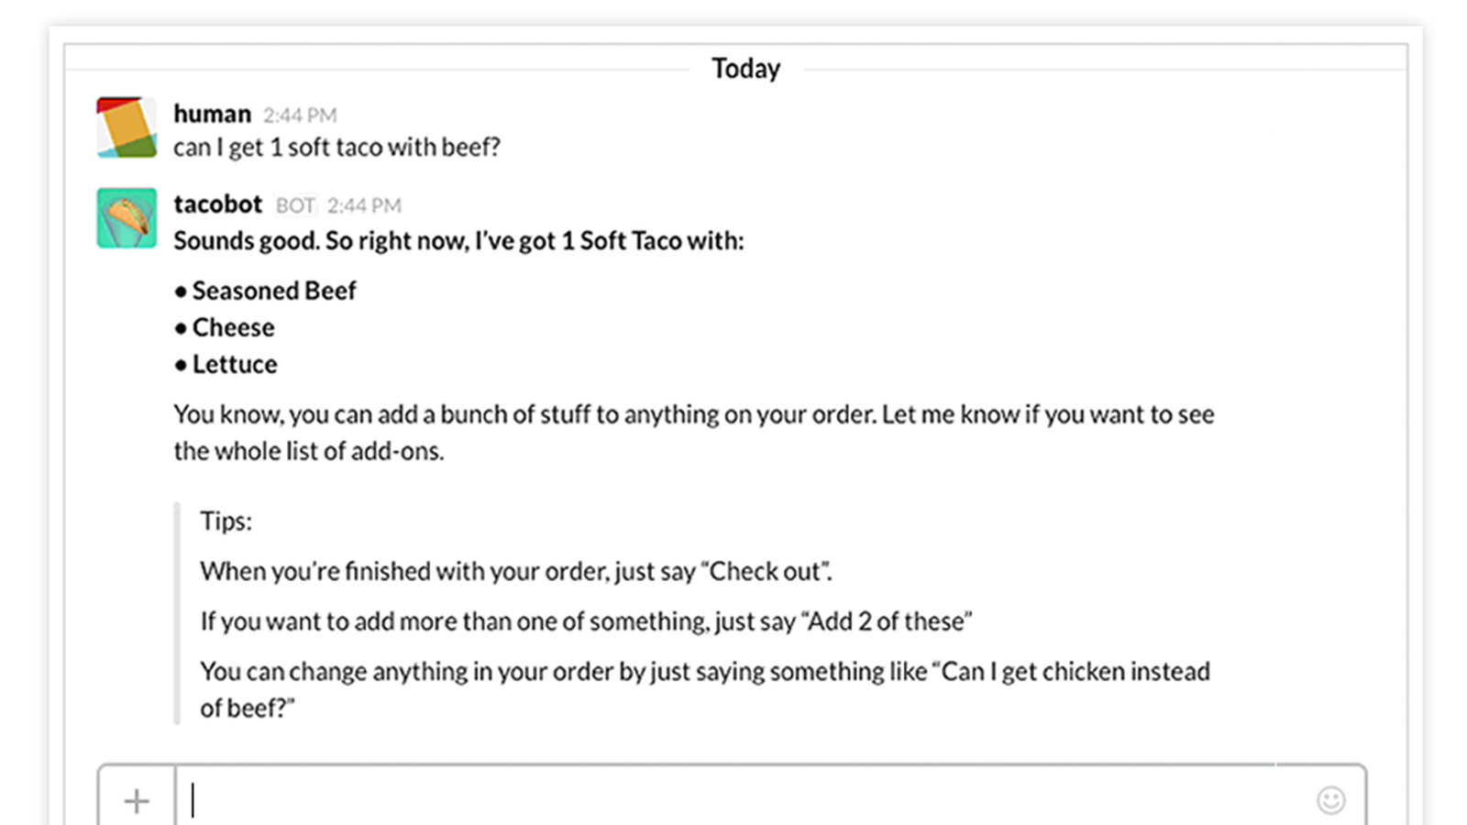
Task: Click the "Check out" tip line
Action: (516, 571)
